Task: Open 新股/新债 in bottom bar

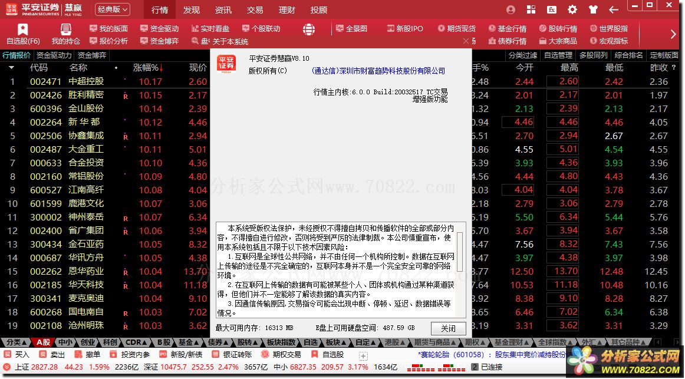Action: 180,355
